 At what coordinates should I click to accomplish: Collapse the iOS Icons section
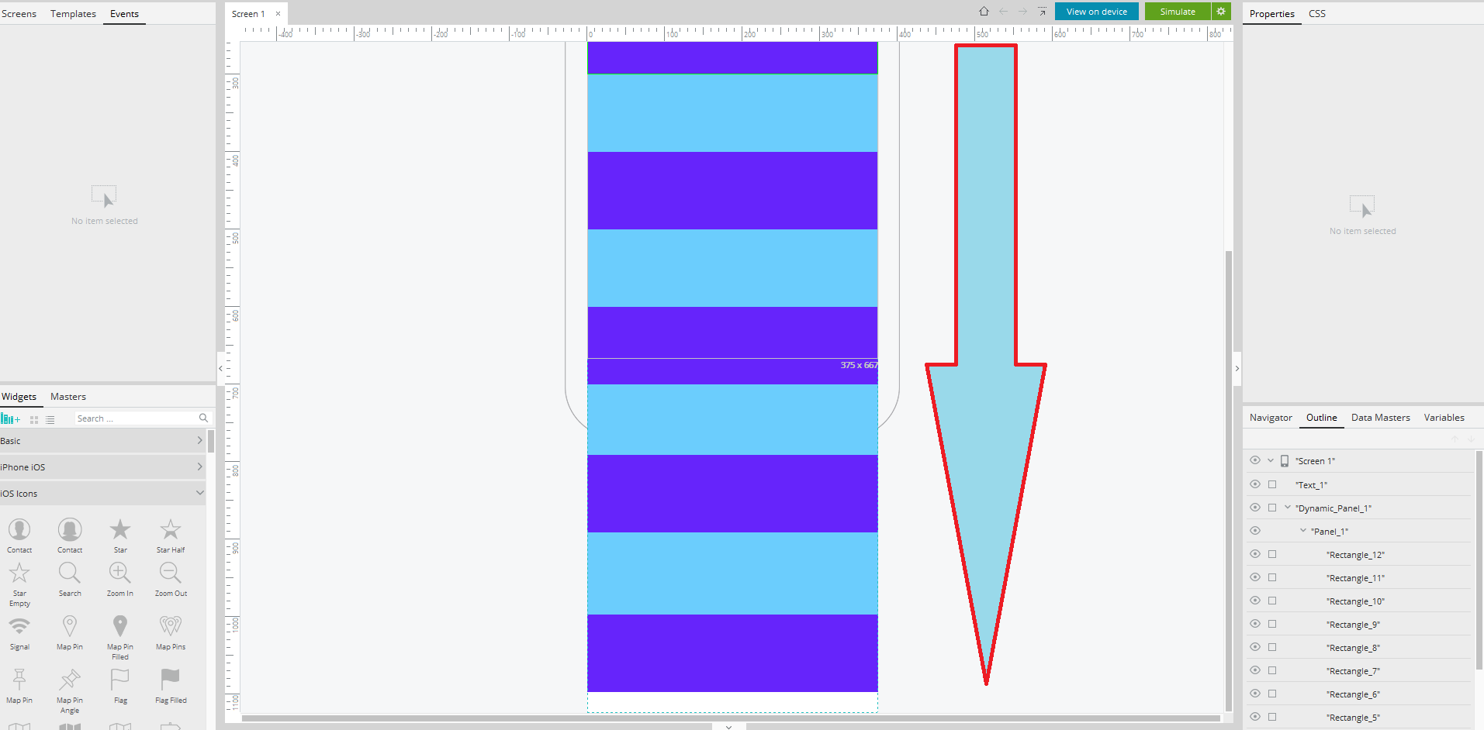pyautogui.click(x=199, y=493)
